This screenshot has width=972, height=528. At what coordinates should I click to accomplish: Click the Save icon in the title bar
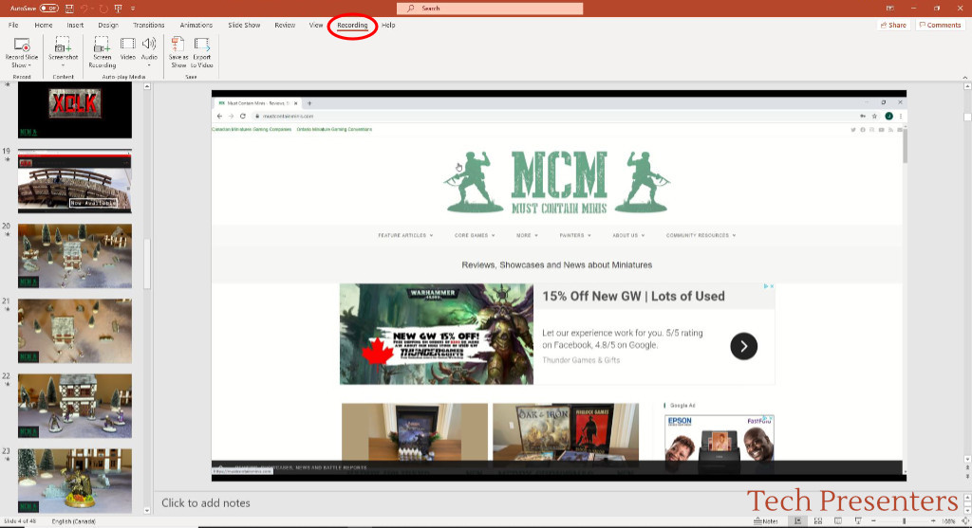coord(69,8)
